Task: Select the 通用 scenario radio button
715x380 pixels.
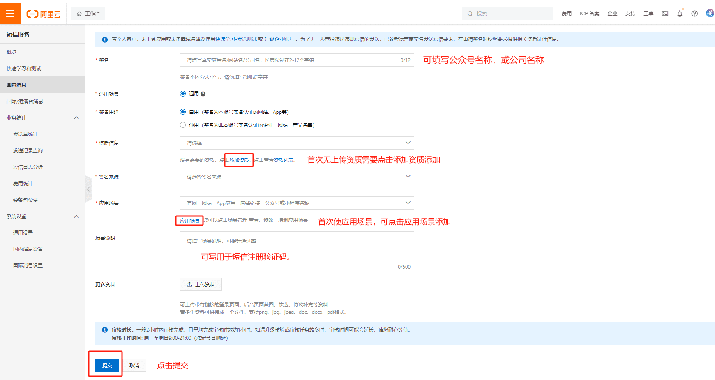Action: (183, 94)
